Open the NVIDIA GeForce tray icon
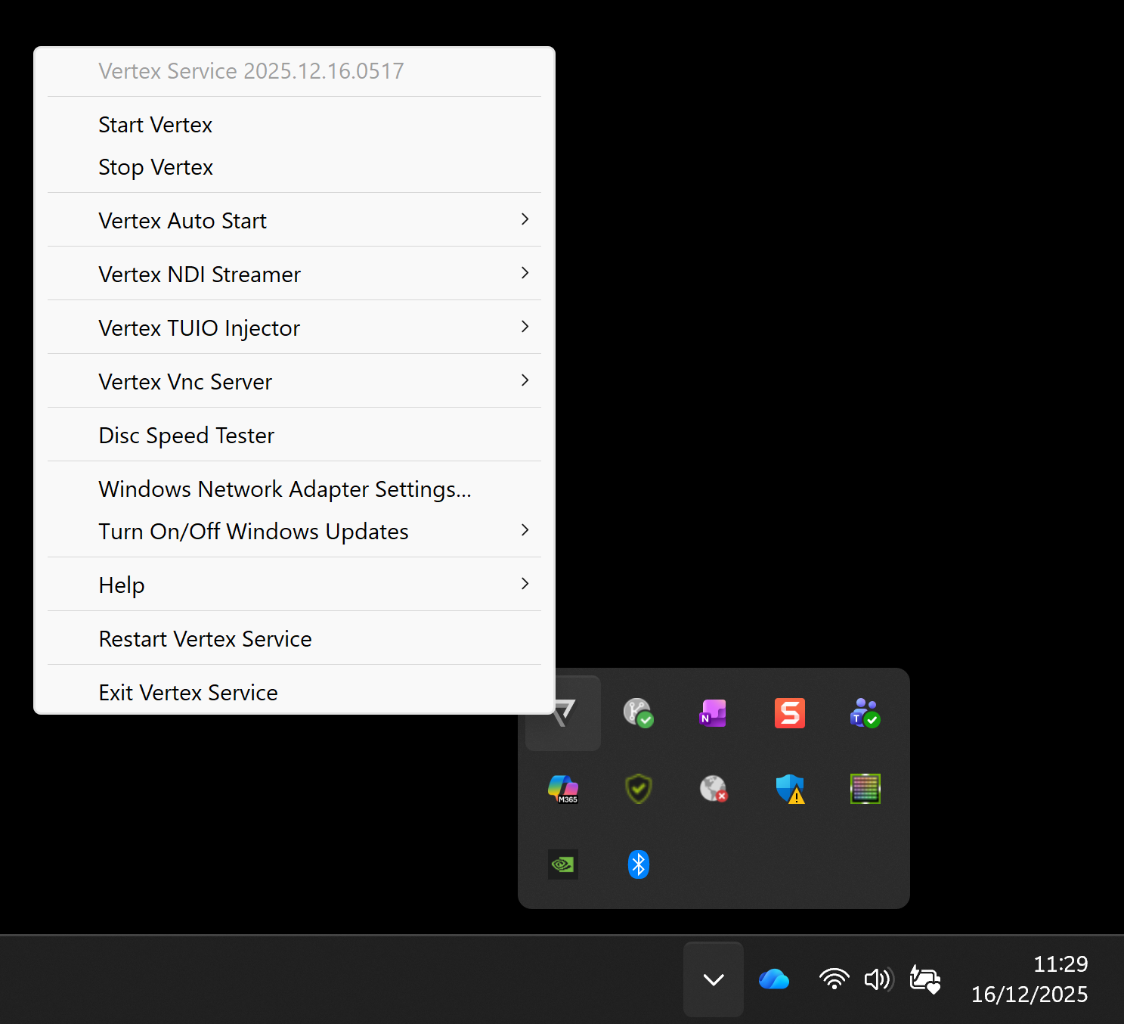This screenshot has height=1024, width=1124. click(562, 864)
